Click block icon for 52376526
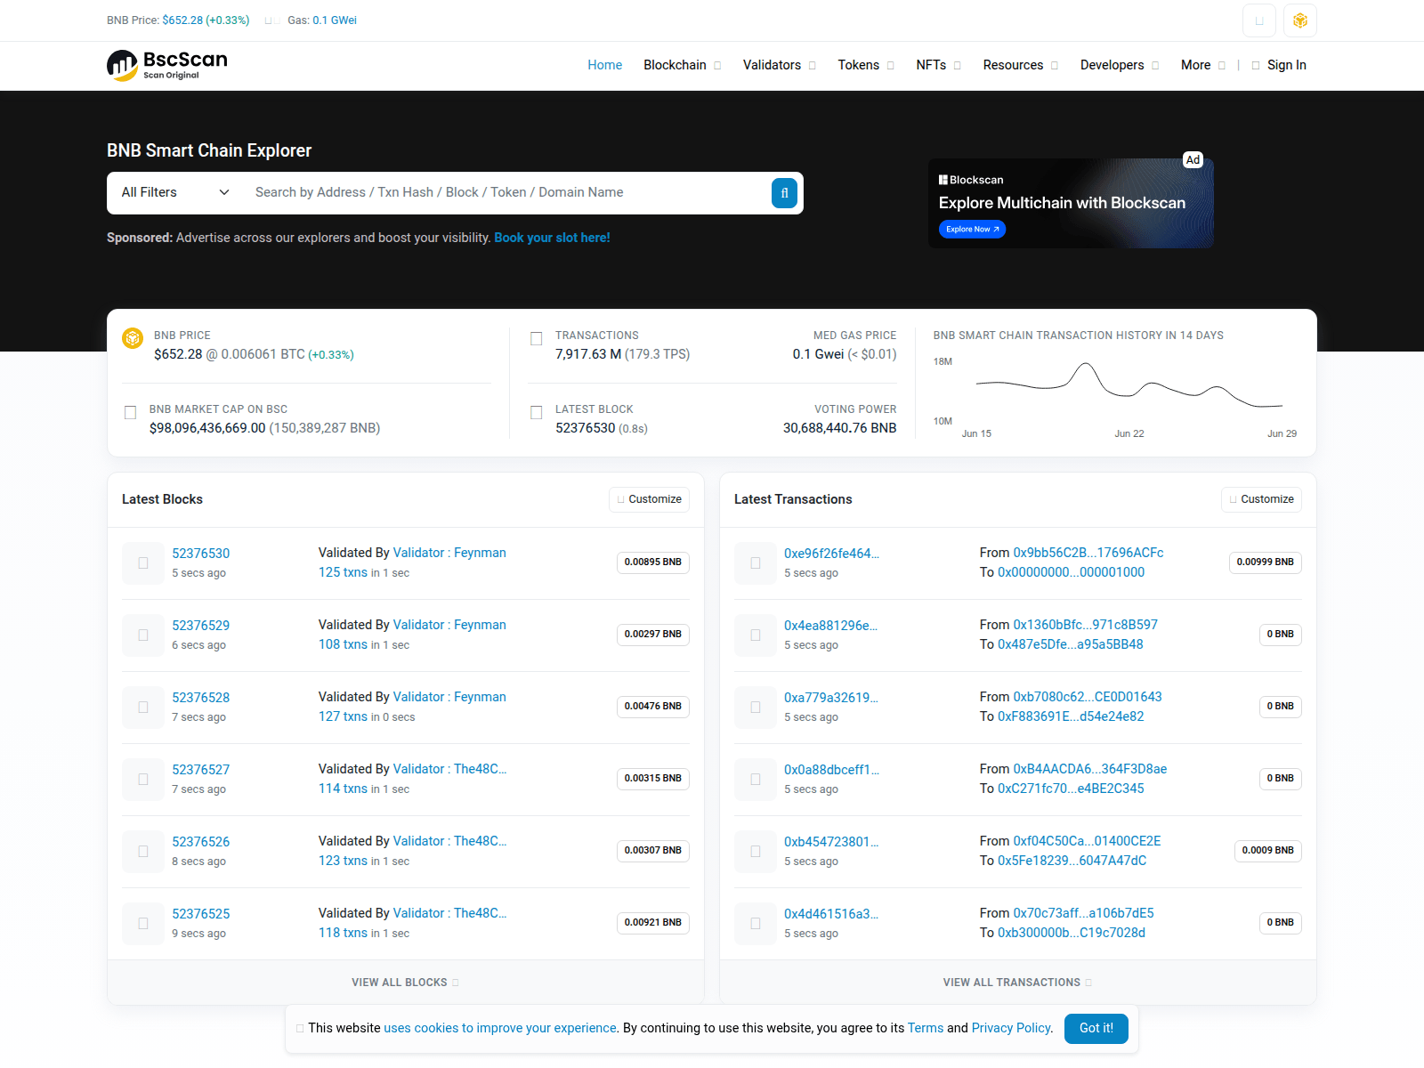Screen dimensions: 1424x1068 tap(143, 851)
